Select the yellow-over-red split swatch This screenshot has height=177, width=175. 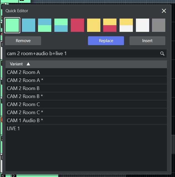(110, 25)
